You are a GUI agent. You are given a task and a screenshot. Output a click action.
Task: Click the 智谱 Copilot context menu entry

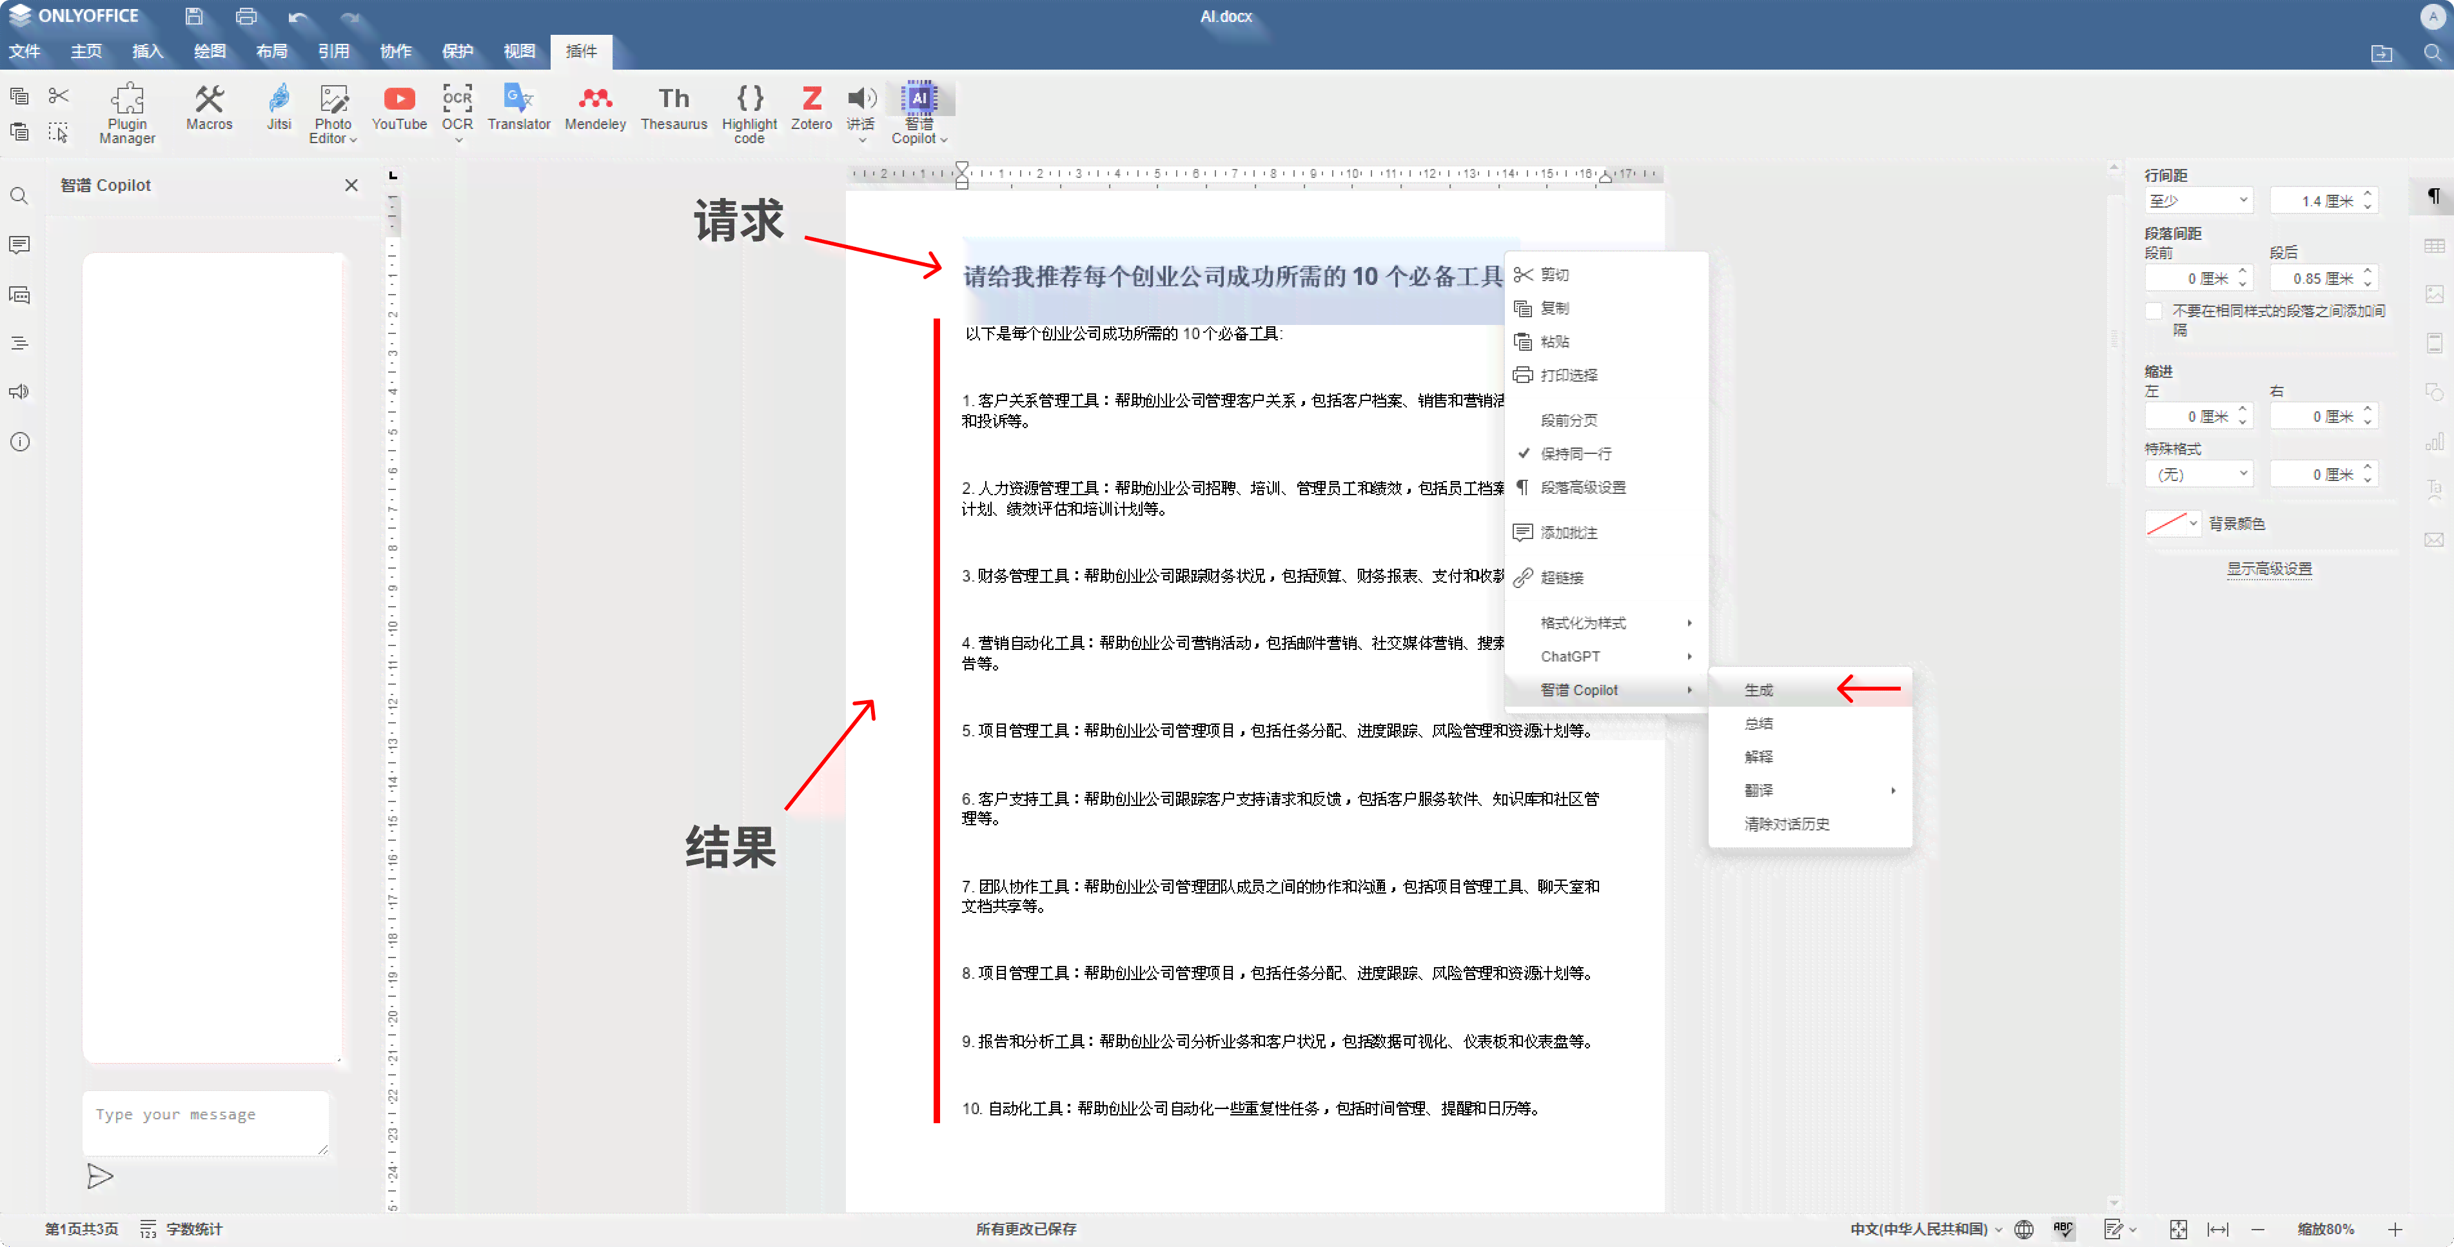click(x=1606, y=690)
